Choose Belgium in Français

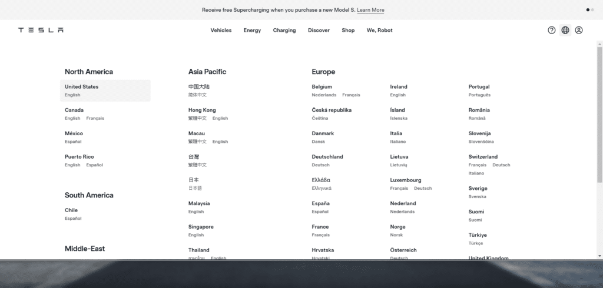pyautogui.click(x=351, y=95)
